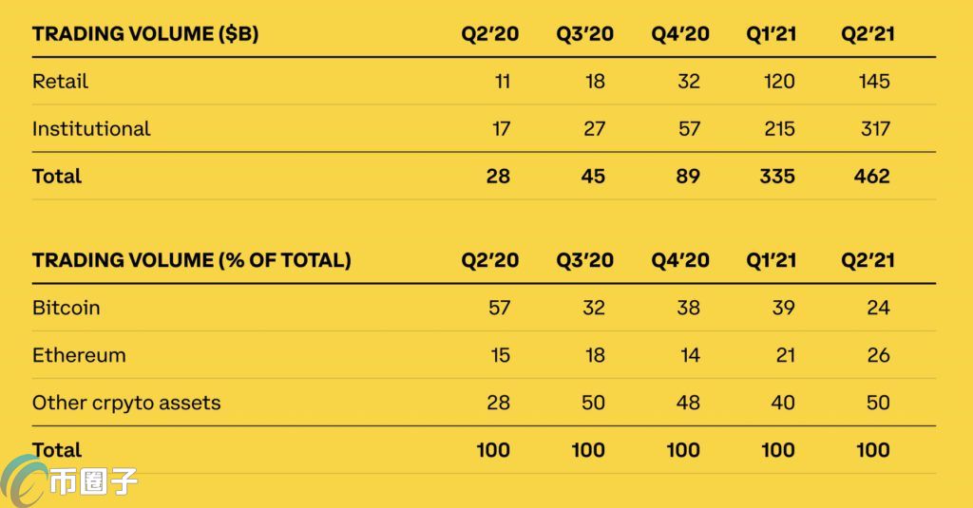Select the Q2'21 column header in top table
973x508 pixels.
868,33
